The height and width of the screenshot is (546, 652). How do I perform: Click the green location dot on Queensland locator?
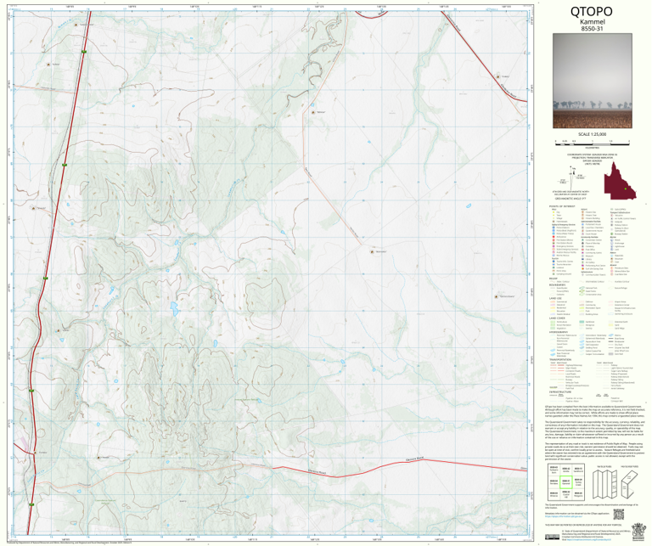[626, 189]
